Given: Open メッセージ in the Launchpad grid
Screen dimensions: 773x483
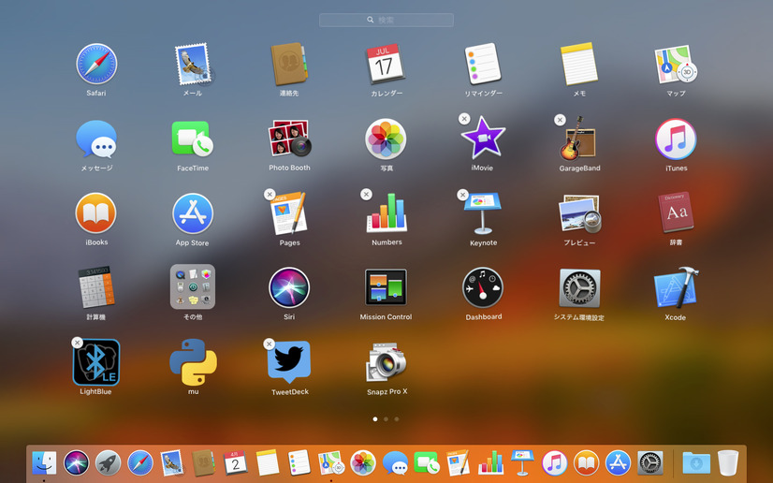Looking at the screenshot, I should click(x=96, y=139).
